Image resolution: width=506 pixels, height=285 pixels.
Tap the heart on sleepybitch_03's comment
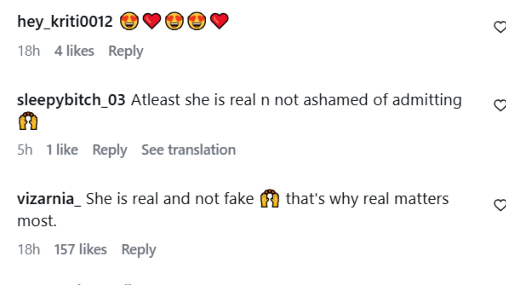500,105
